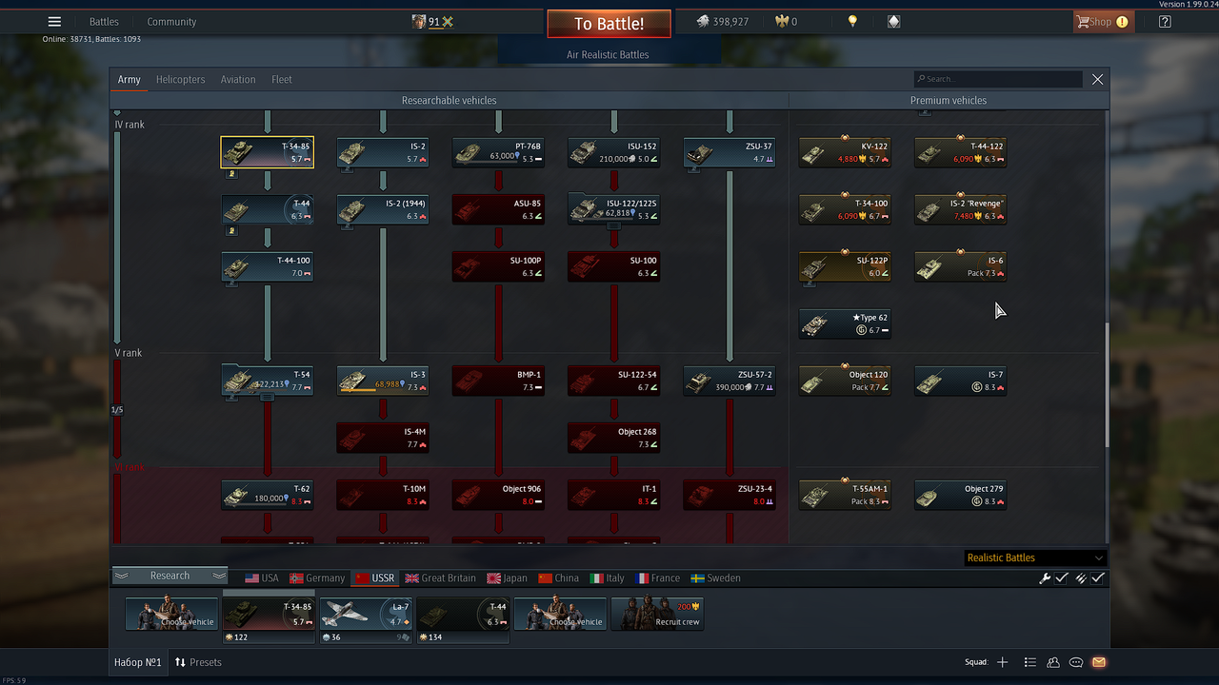This screenshot has height=685, width=1219.
Task: Open help via the question mark icon
Action: 1164,21
